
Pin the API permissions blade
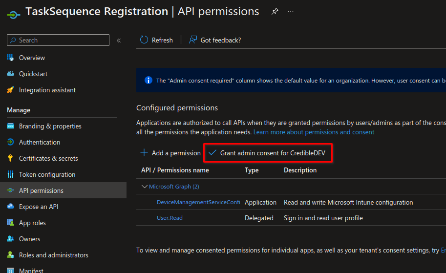275,11
